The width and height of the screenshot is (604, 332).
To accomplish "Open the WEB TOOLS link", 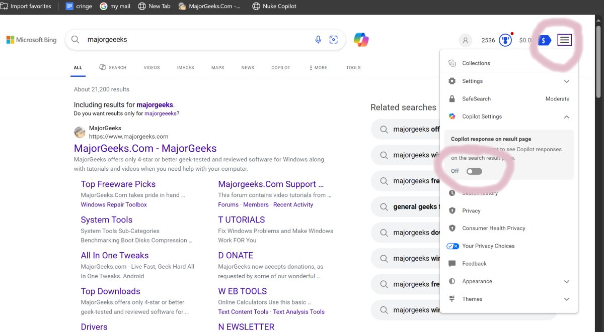I will (x=243, y=291).
